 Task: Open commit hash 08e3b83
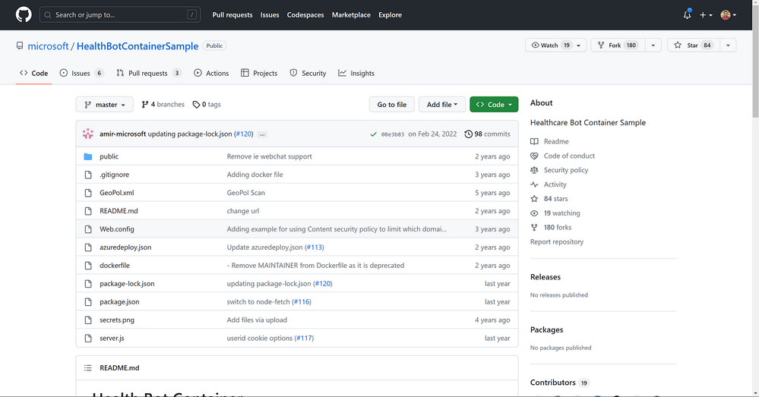coord(393,134)
